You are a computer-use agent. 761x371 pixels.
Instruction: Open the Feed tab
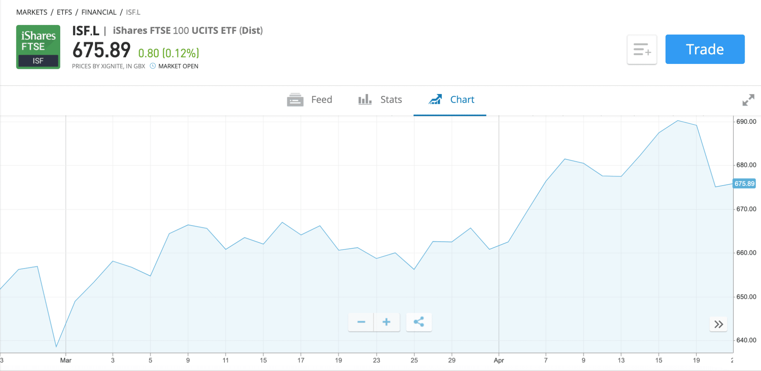pyautogui.click(x=310, y=100)
